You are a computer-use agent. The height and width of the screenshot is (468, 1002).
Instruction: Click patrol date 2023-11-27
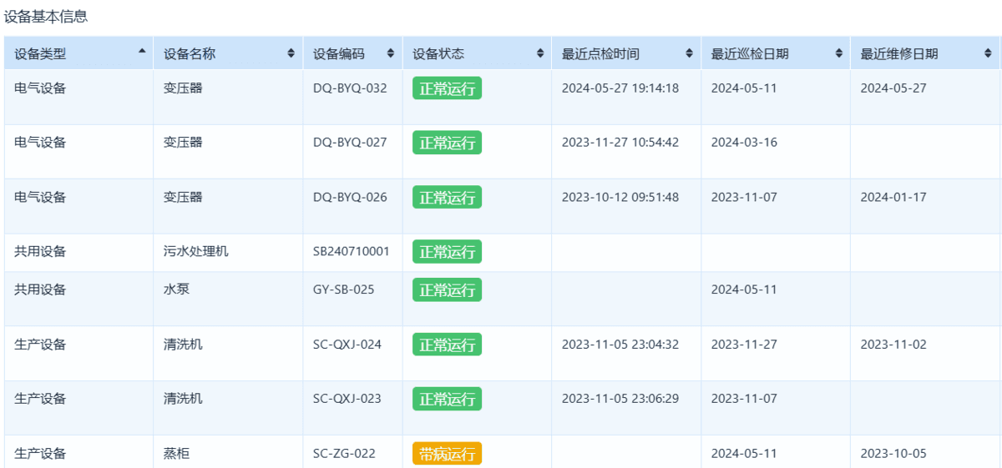(x=744, y=344)
